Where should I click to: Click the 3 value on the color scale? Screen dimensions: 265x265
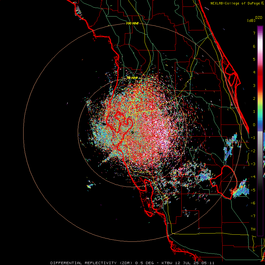click(254, 85)
